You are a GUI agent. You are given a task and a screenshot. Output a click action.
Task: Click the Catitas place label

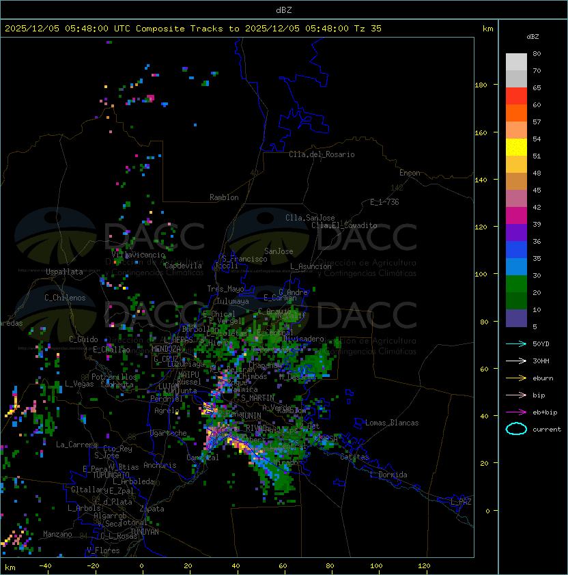point(354,457)
